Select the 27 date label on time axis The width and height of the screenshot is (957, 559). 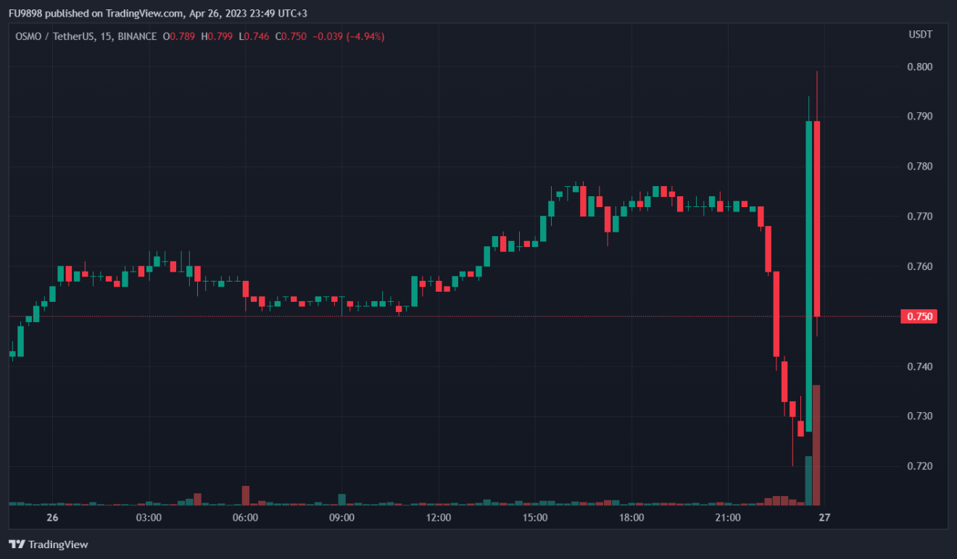click(824, 518)
